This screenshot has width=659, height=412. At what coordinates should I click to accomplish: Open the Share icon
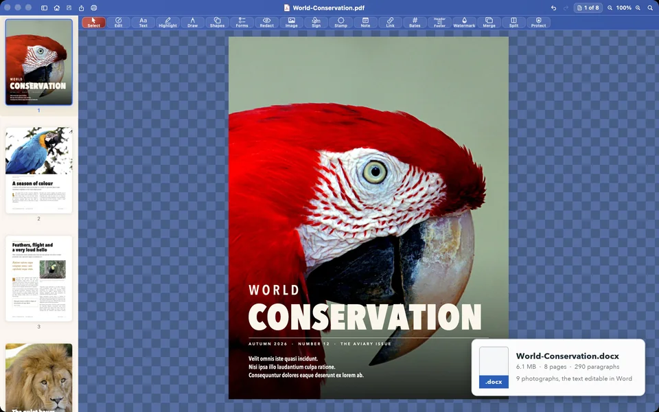pyautogui.click(x=82, y=8)
